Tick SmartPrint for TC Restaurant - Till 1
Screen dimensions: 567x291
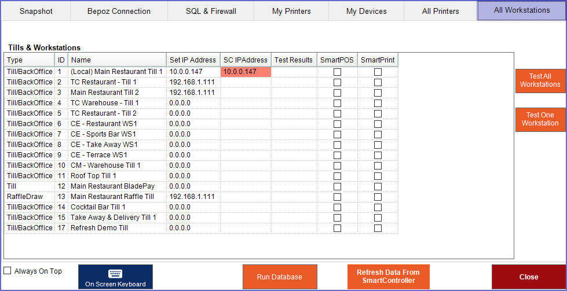tap(378, 82)
